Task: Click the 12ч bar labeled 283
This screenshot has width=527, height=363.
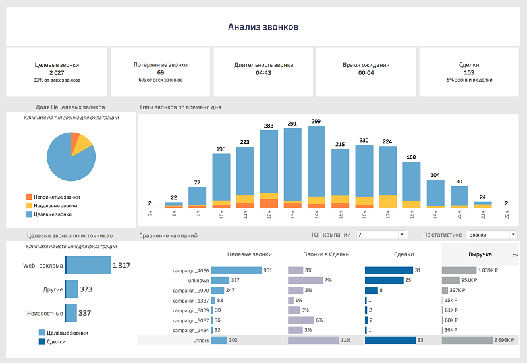Action: [x=269, y=170]
